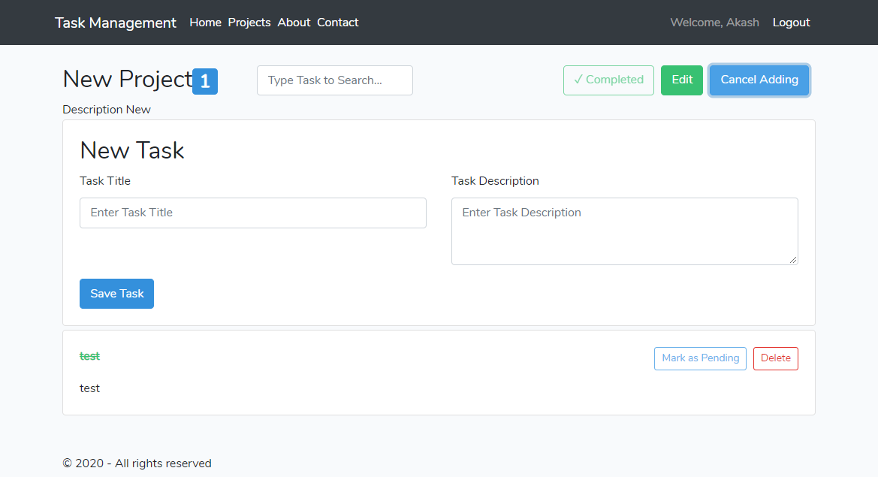The image size is (878, 477).
Task: Click the strikethrough test task title
Action: coord(89,356)
